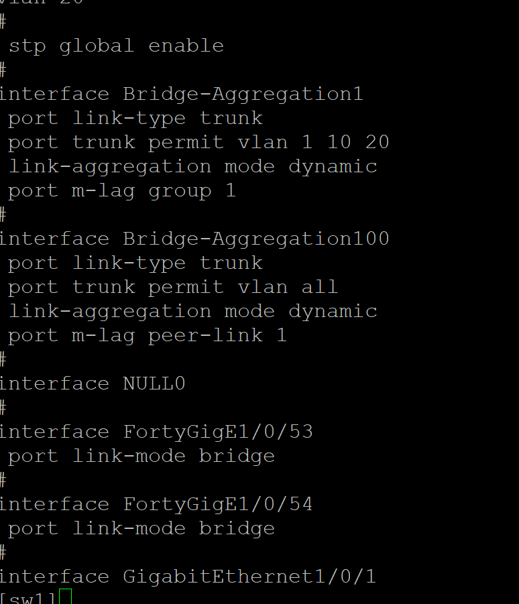The width and height of the screenshot is (519, 604).
Task: Click "port link-mode bridge" under FortyGigE1/0/54
Action: pyautogui.click(x=141, y=528)
